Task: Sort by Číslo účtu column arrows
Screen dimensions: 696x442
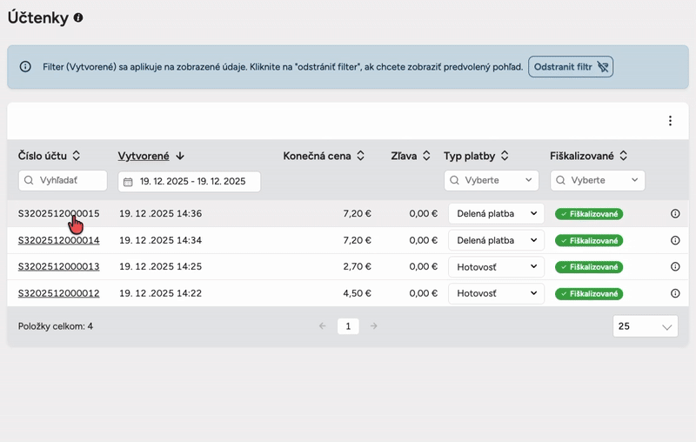Action: tap(76, 156)
